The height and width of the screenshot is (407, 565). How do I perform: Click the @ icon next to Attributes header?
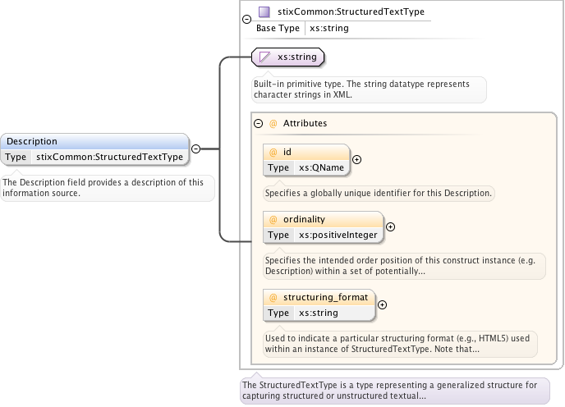[x=273, y=123]
